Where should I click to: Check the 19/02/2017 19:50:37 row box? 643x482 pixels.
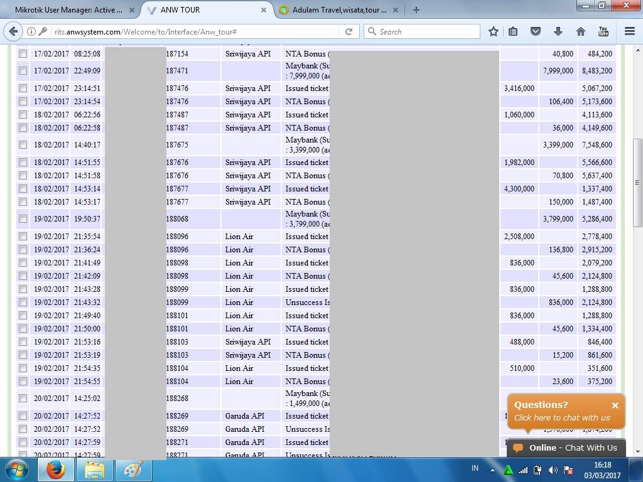[x=23, y=219]
